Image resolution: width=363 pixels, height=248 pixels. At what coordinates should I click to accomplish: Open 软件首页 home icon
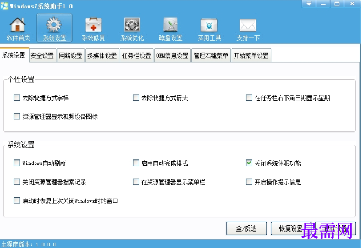point(18,25)
